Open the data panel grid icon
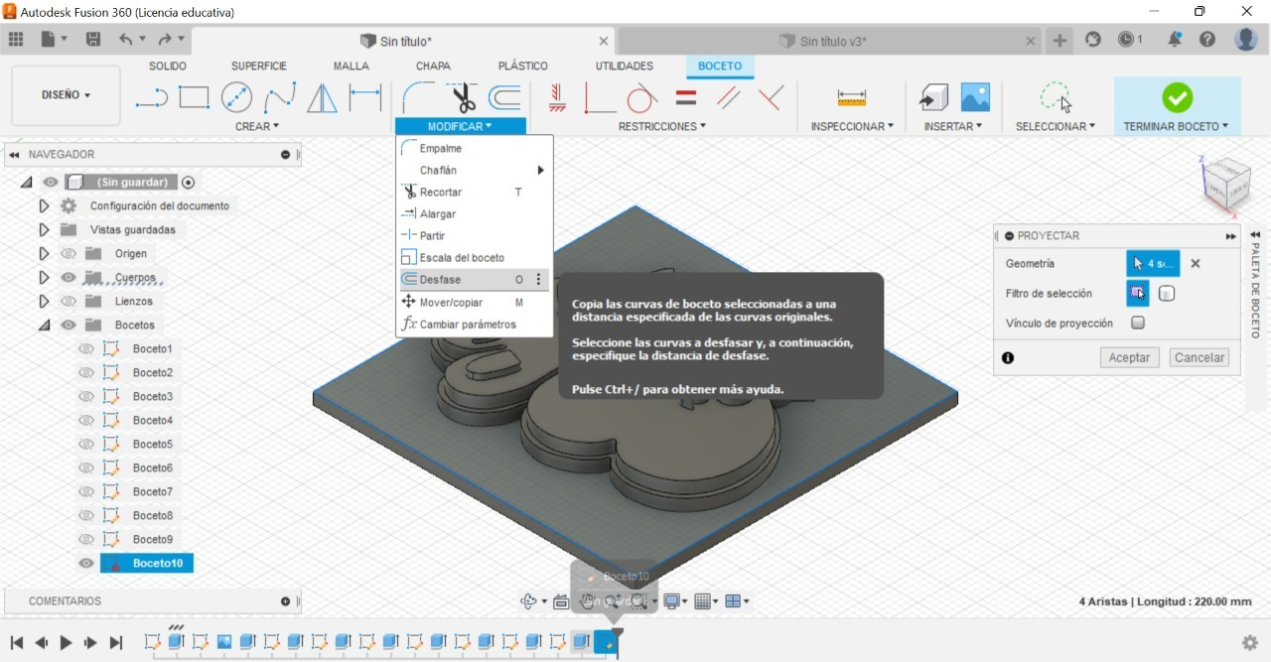This screenshot has width=1271, height=662. click(x=16, y=40)
